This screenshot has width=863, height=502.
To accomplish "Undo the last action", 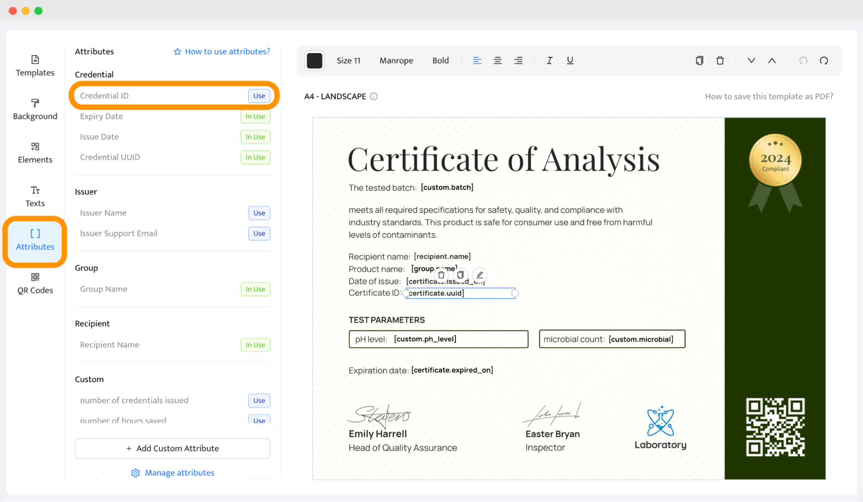I will [x=803, y=61].
